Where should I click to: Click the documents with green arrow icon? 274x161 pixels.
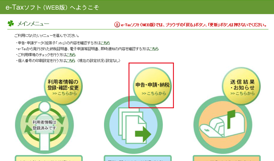133,125
